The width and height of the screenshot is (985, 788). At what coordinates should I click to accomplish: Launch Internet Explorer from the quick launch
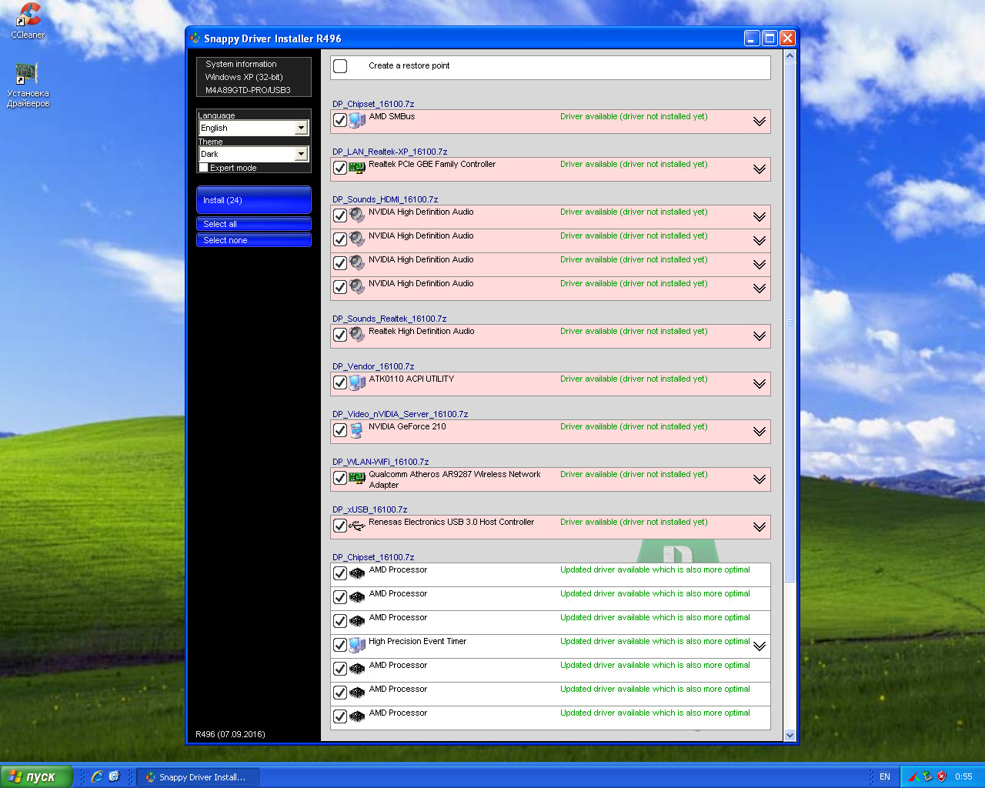(97, 776)
